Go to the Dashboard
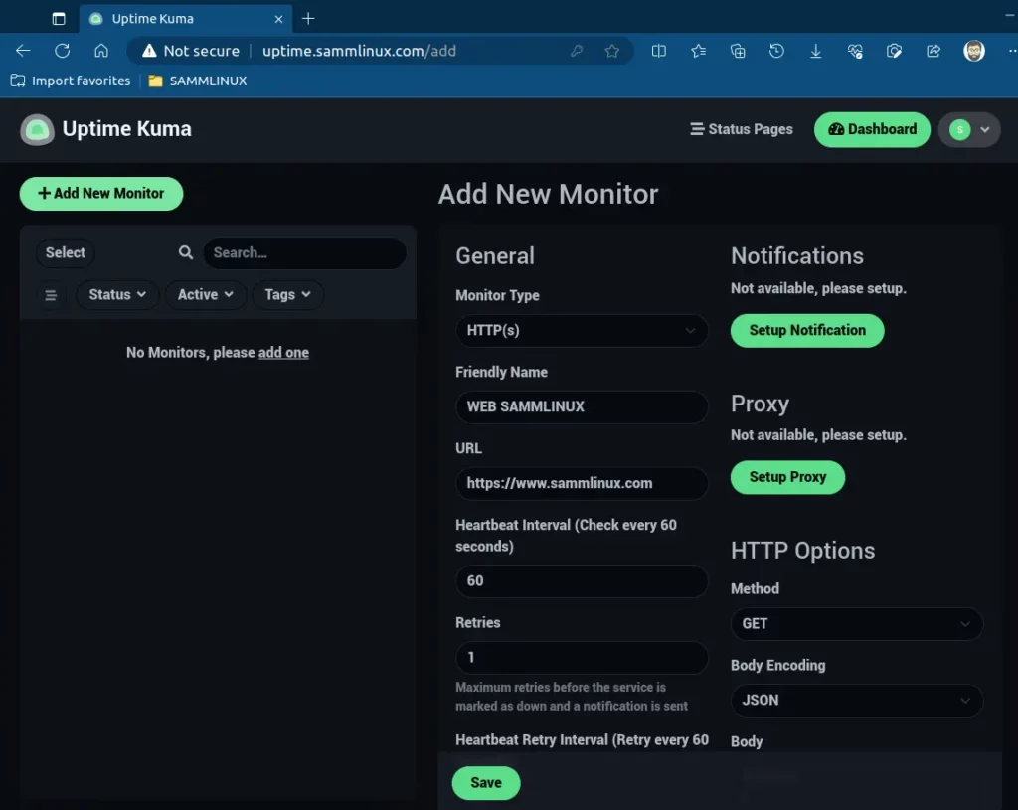1018x810 pixels. coord(872,129)
